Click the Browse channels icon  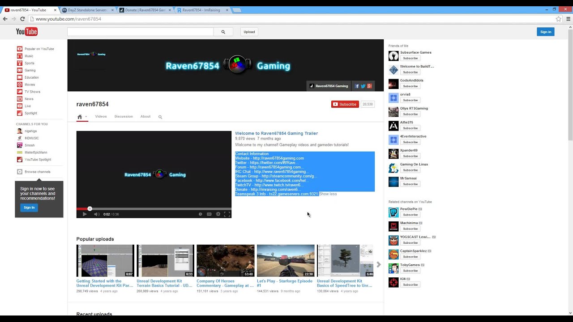pyautogui.click(x=20, y=172)
